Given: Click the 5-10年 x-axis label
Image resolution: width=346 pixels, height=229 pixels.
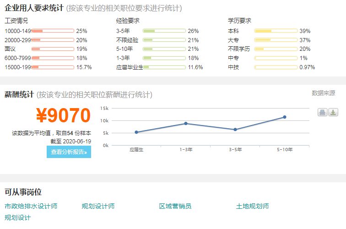Looking at the screenshot, I should pyautogui.click(x=285, y=150).
